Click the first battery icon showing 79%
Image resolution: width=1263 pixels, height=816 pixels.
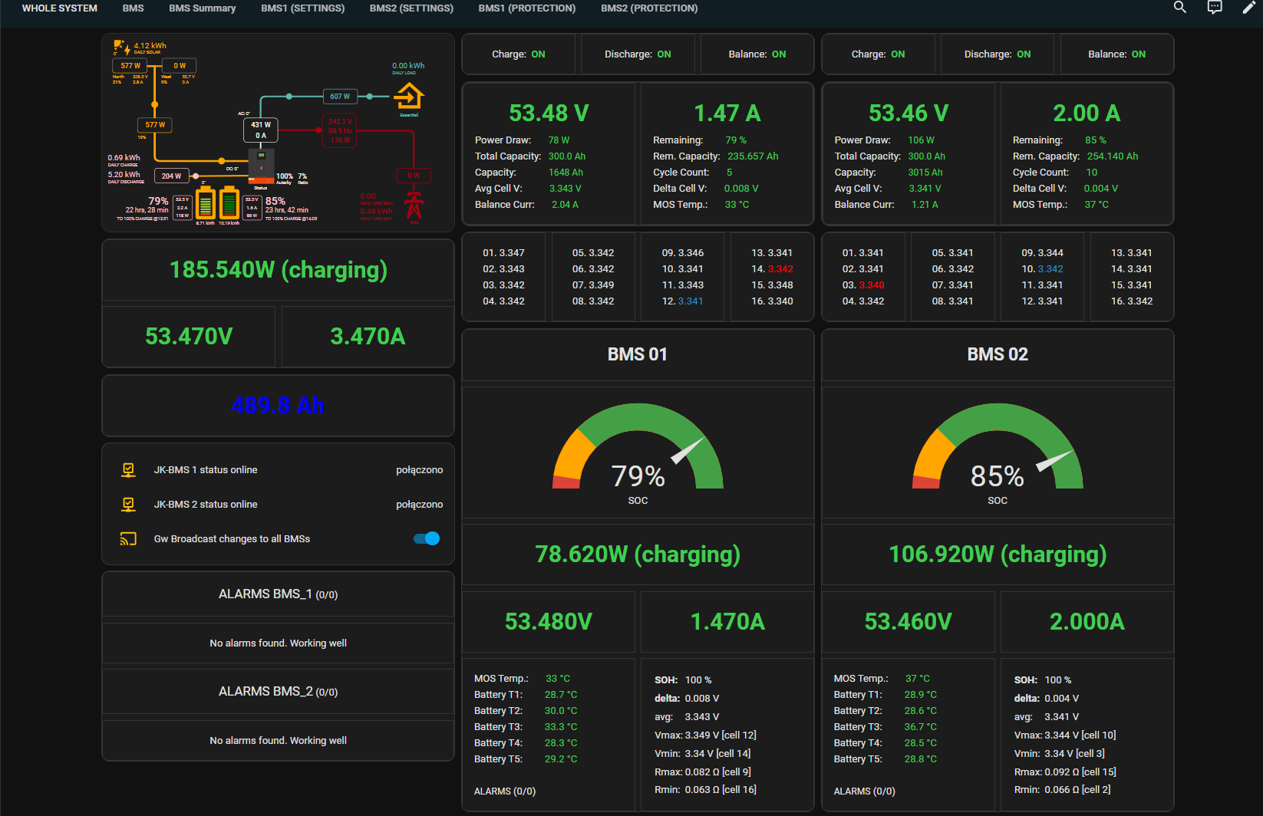(x=205, y=203)
